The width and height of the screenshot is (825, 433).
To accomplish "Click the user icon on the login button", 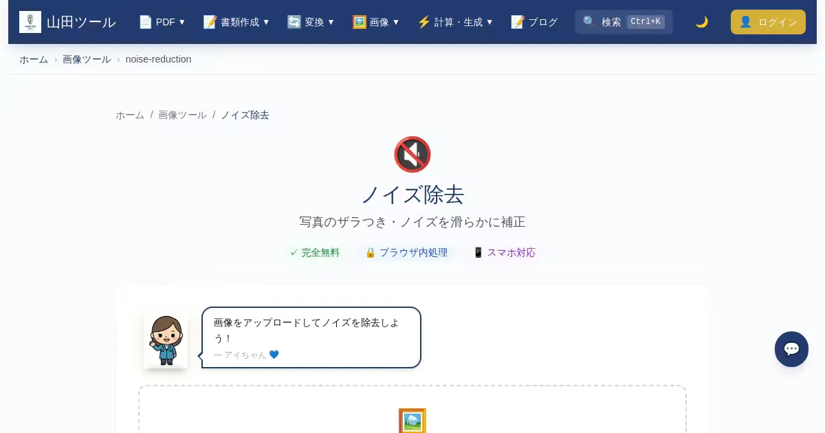I will pyautogui.click(x=745, y=22).
